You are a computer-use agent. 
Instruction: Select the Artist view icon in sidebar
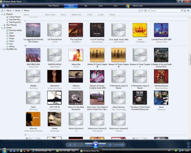coord(7,33)
